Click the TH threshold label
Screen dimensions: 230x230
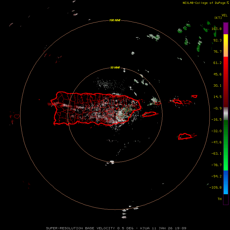coord(220,199)
